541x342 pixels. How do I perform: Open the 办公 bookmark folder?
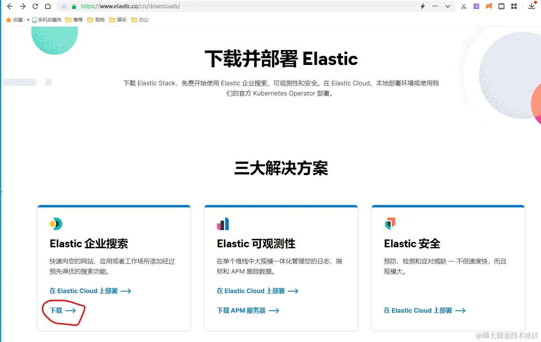tap(140, 20)
